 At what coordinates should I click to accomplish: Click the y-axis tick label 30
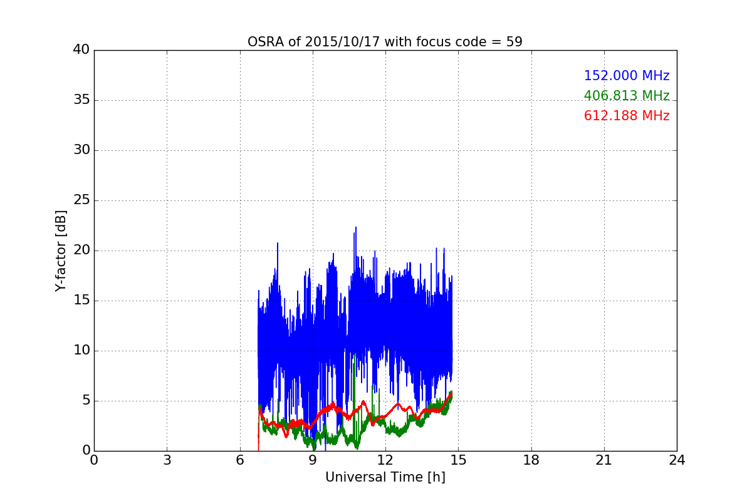[81, 150]
